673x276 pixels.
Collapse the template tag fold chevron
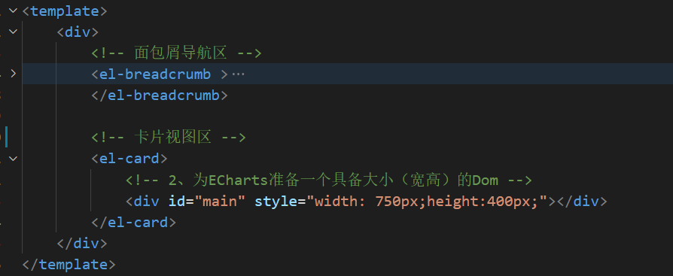click(13, 11)
